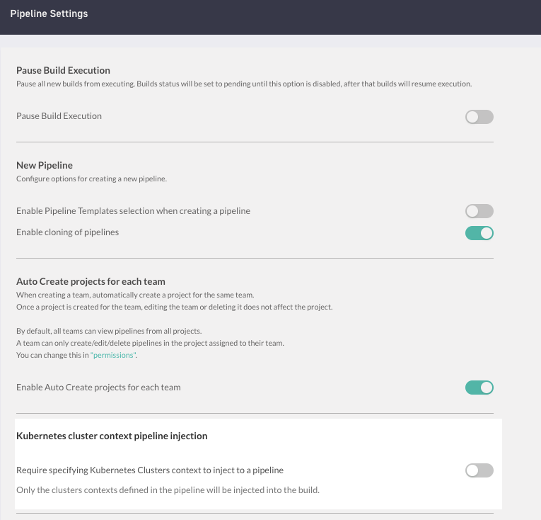Select the Kubernetes cluster context injection heading
The width and height of the screenshot is (541, 520).
[112, 436]
